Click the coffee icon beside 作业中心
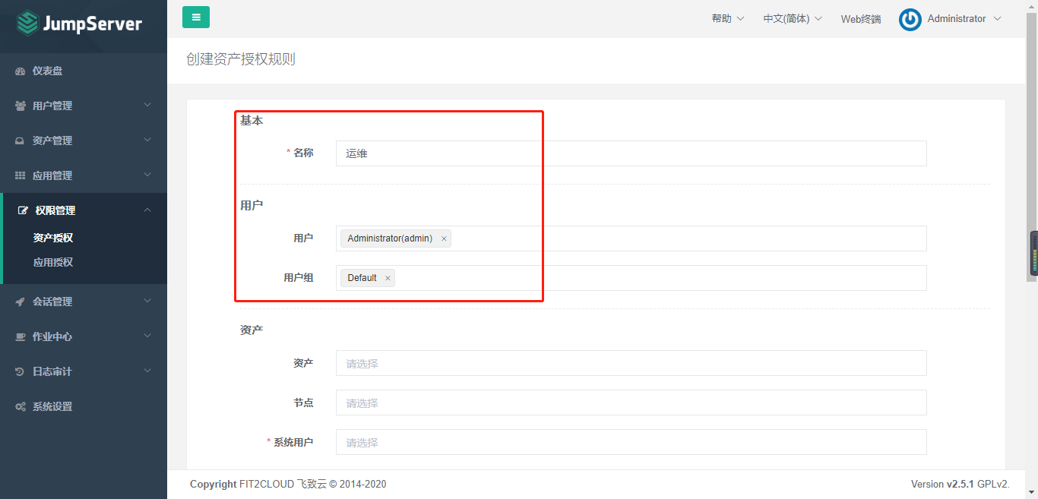The width and height of the screenshot is (1038, 499). tap(21, 337)
